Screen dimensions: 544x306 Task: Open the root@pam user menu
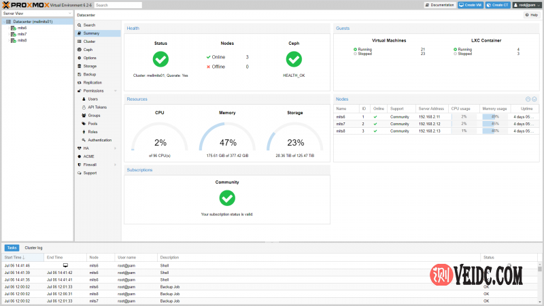[x=526, y=5]
